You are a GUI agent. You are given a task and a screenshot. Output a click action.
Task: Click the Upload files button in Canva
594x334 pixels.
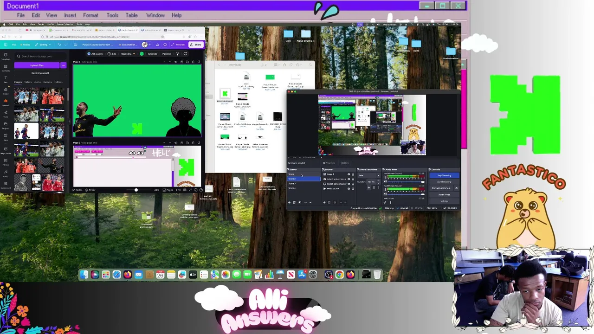pyautogui.click(x=37, y=65)
